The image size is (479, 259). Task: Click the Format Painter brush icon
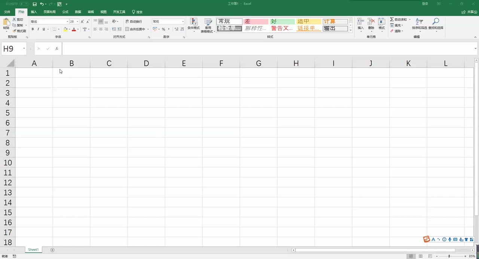click(15, 31)
